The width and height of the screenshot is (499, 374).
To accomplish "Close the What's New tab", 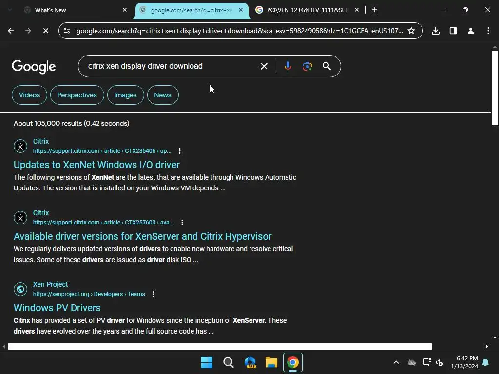I will pos(125,10).
